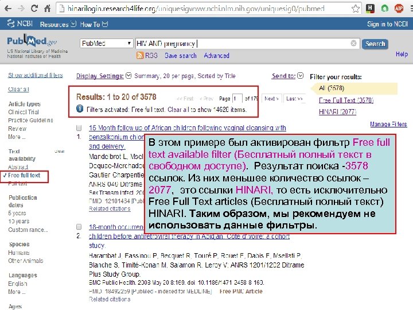Open the PubMed database selector
The width and height of the screenshot is (413, 310).
(x=106, y=43)
